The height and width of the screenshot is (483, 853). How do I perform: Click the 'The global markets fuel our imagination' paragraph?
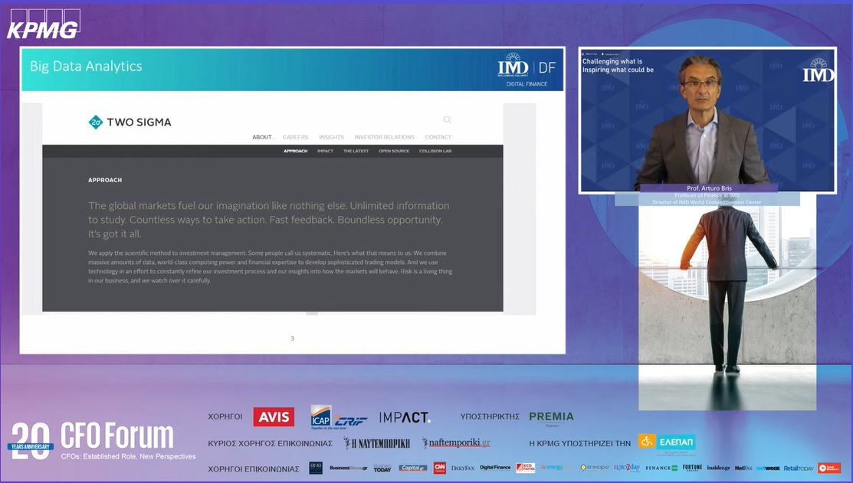point(269,220)
